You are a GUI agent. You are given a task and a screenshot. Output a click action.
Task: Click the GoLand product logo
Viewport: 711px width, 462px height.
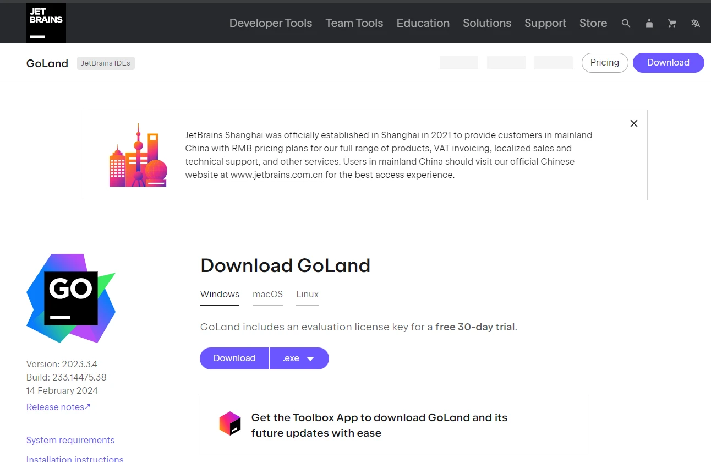(71, 298)
